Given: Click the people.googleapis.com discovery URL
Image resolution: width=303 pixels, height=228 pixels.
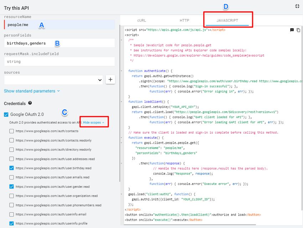Looking at the screenshot, I should (225, 112).
